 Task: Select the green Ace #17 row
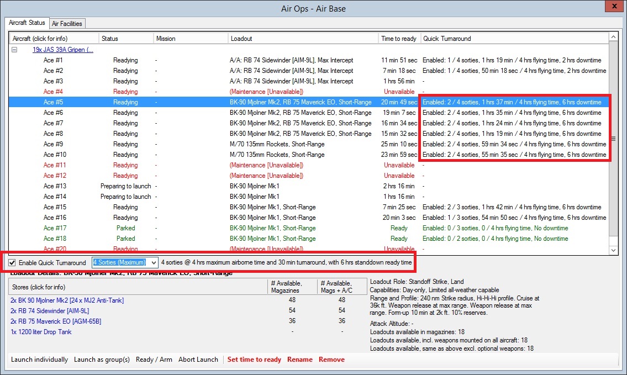coord(309,228)
